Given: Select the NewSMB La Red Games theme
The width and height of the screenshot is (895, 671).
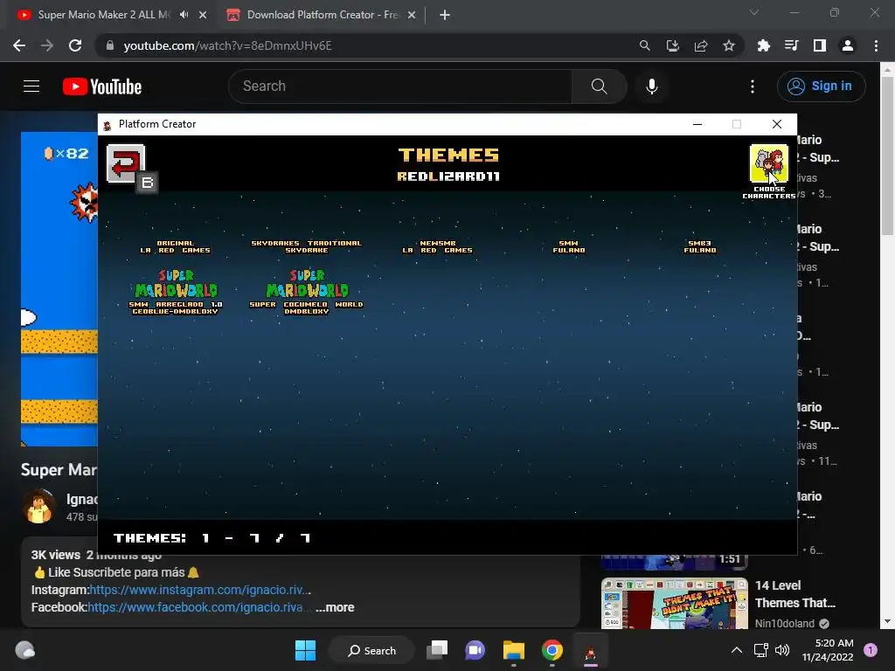Looking at the screenshot, I should click(437, 246).
